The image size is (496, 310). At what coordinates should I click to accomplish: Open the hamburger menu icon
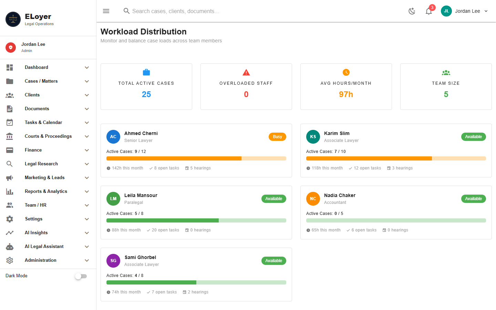(106, 11)
